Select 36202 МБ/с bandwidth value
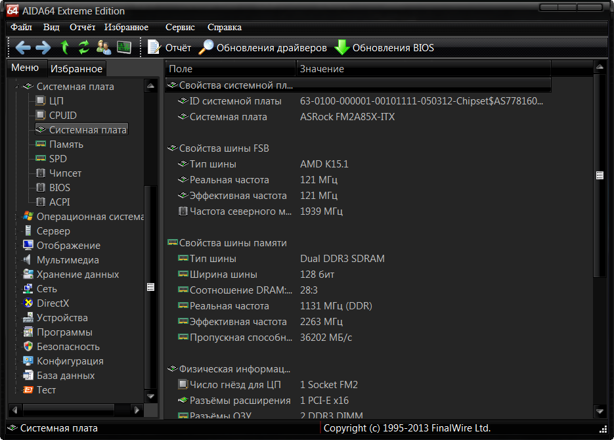Screen dimensions: 614x440 pos(326,338)
